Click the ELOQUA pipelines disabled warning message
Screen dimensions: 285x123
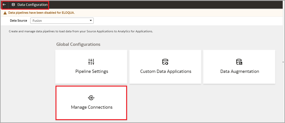pos(41,13)
